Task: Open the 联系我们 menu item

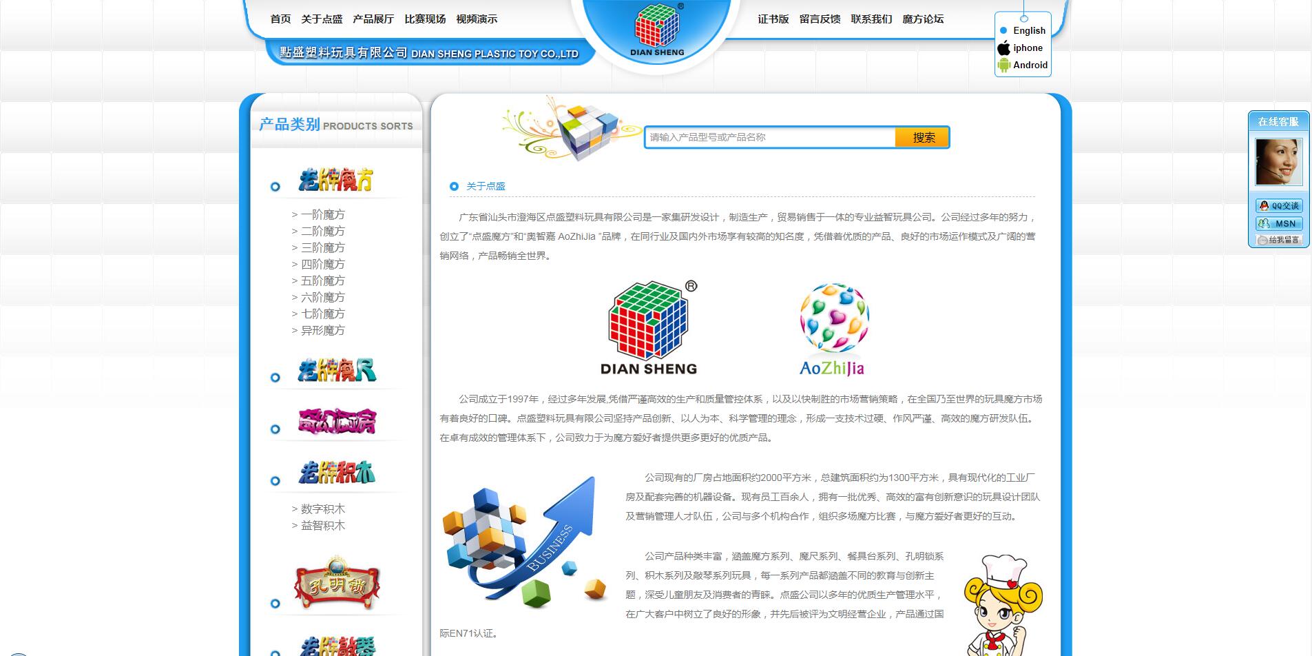Action: pos(871,19)
